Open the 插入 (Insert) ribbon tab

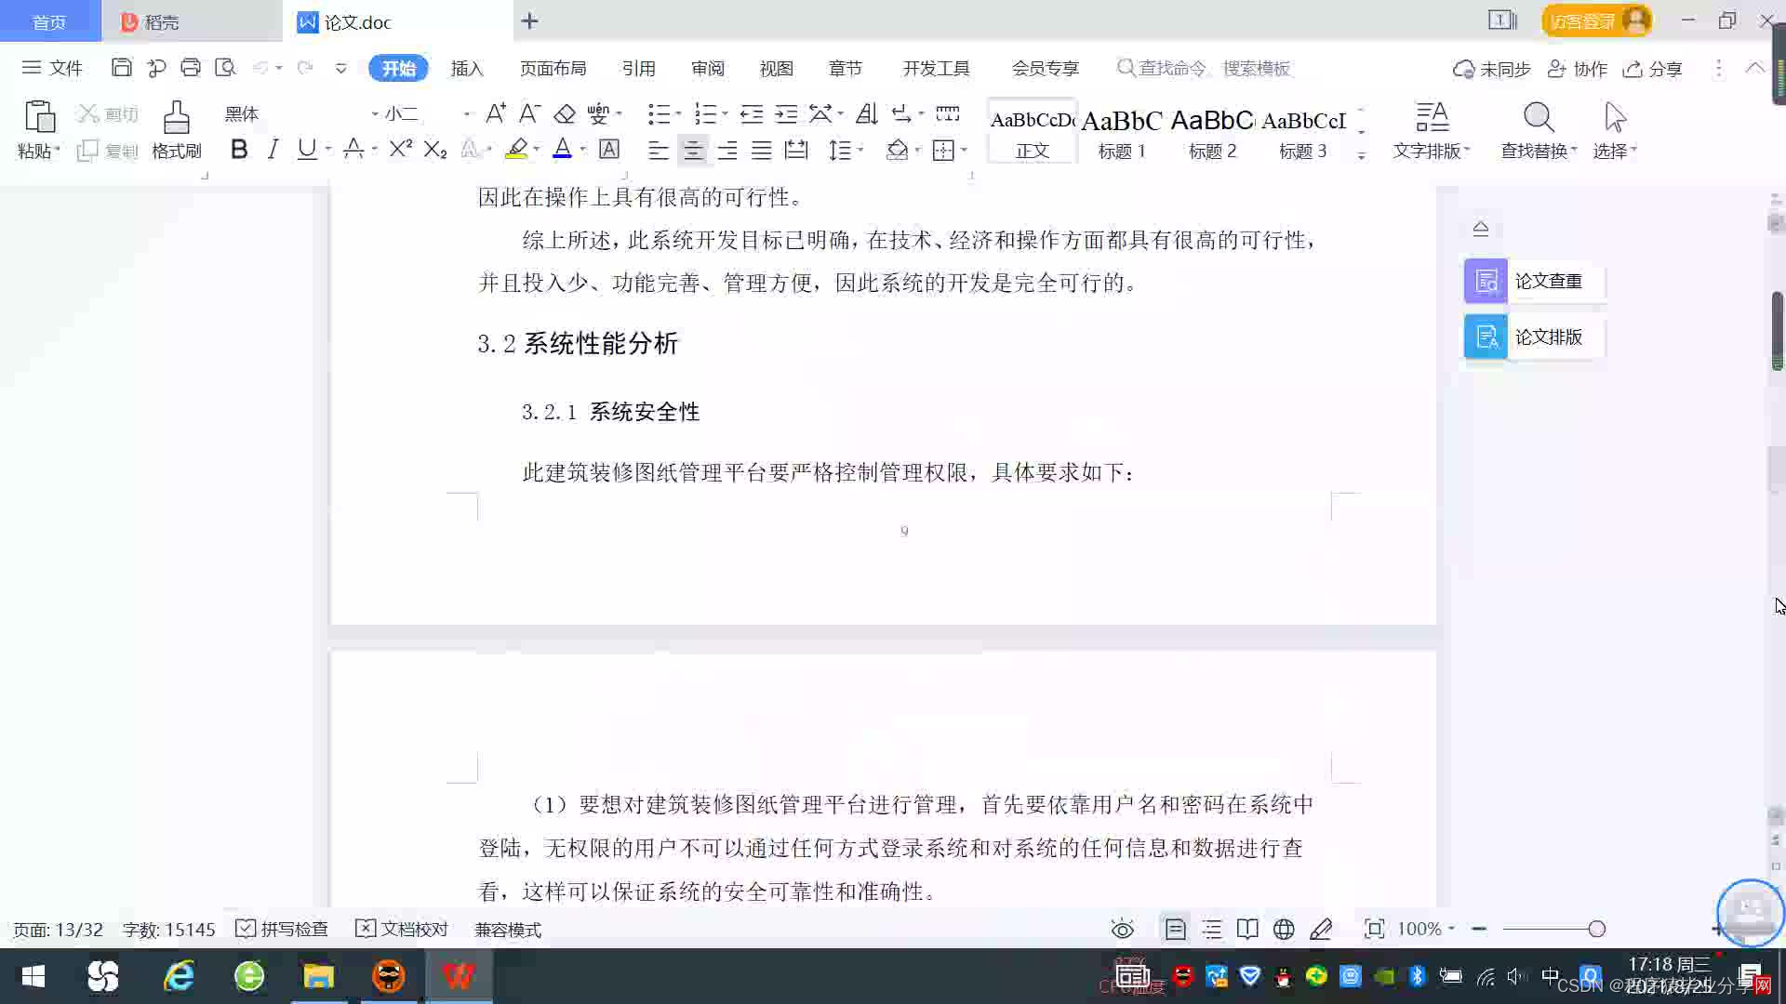click(x=467, y=69)
